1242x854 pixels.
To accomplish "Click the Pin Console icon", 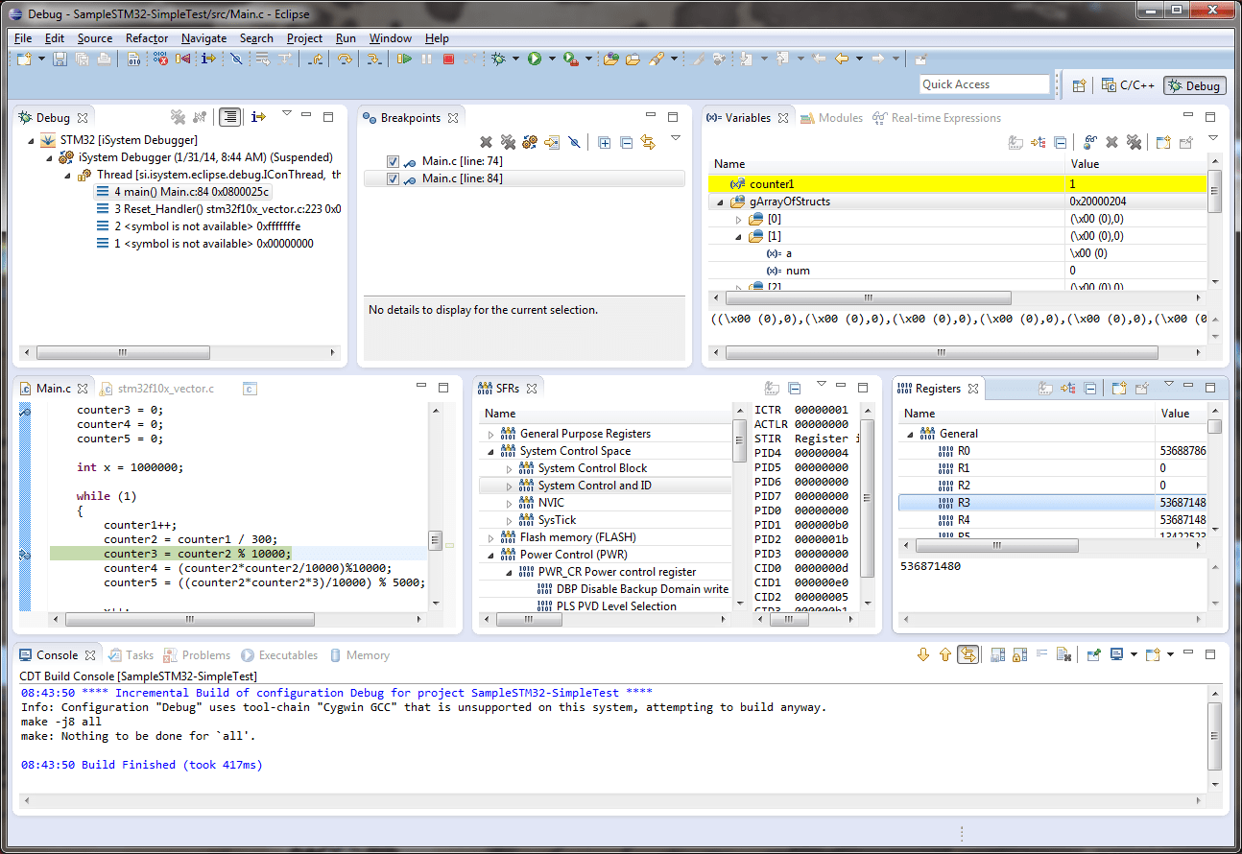I will coord(1093,655).
